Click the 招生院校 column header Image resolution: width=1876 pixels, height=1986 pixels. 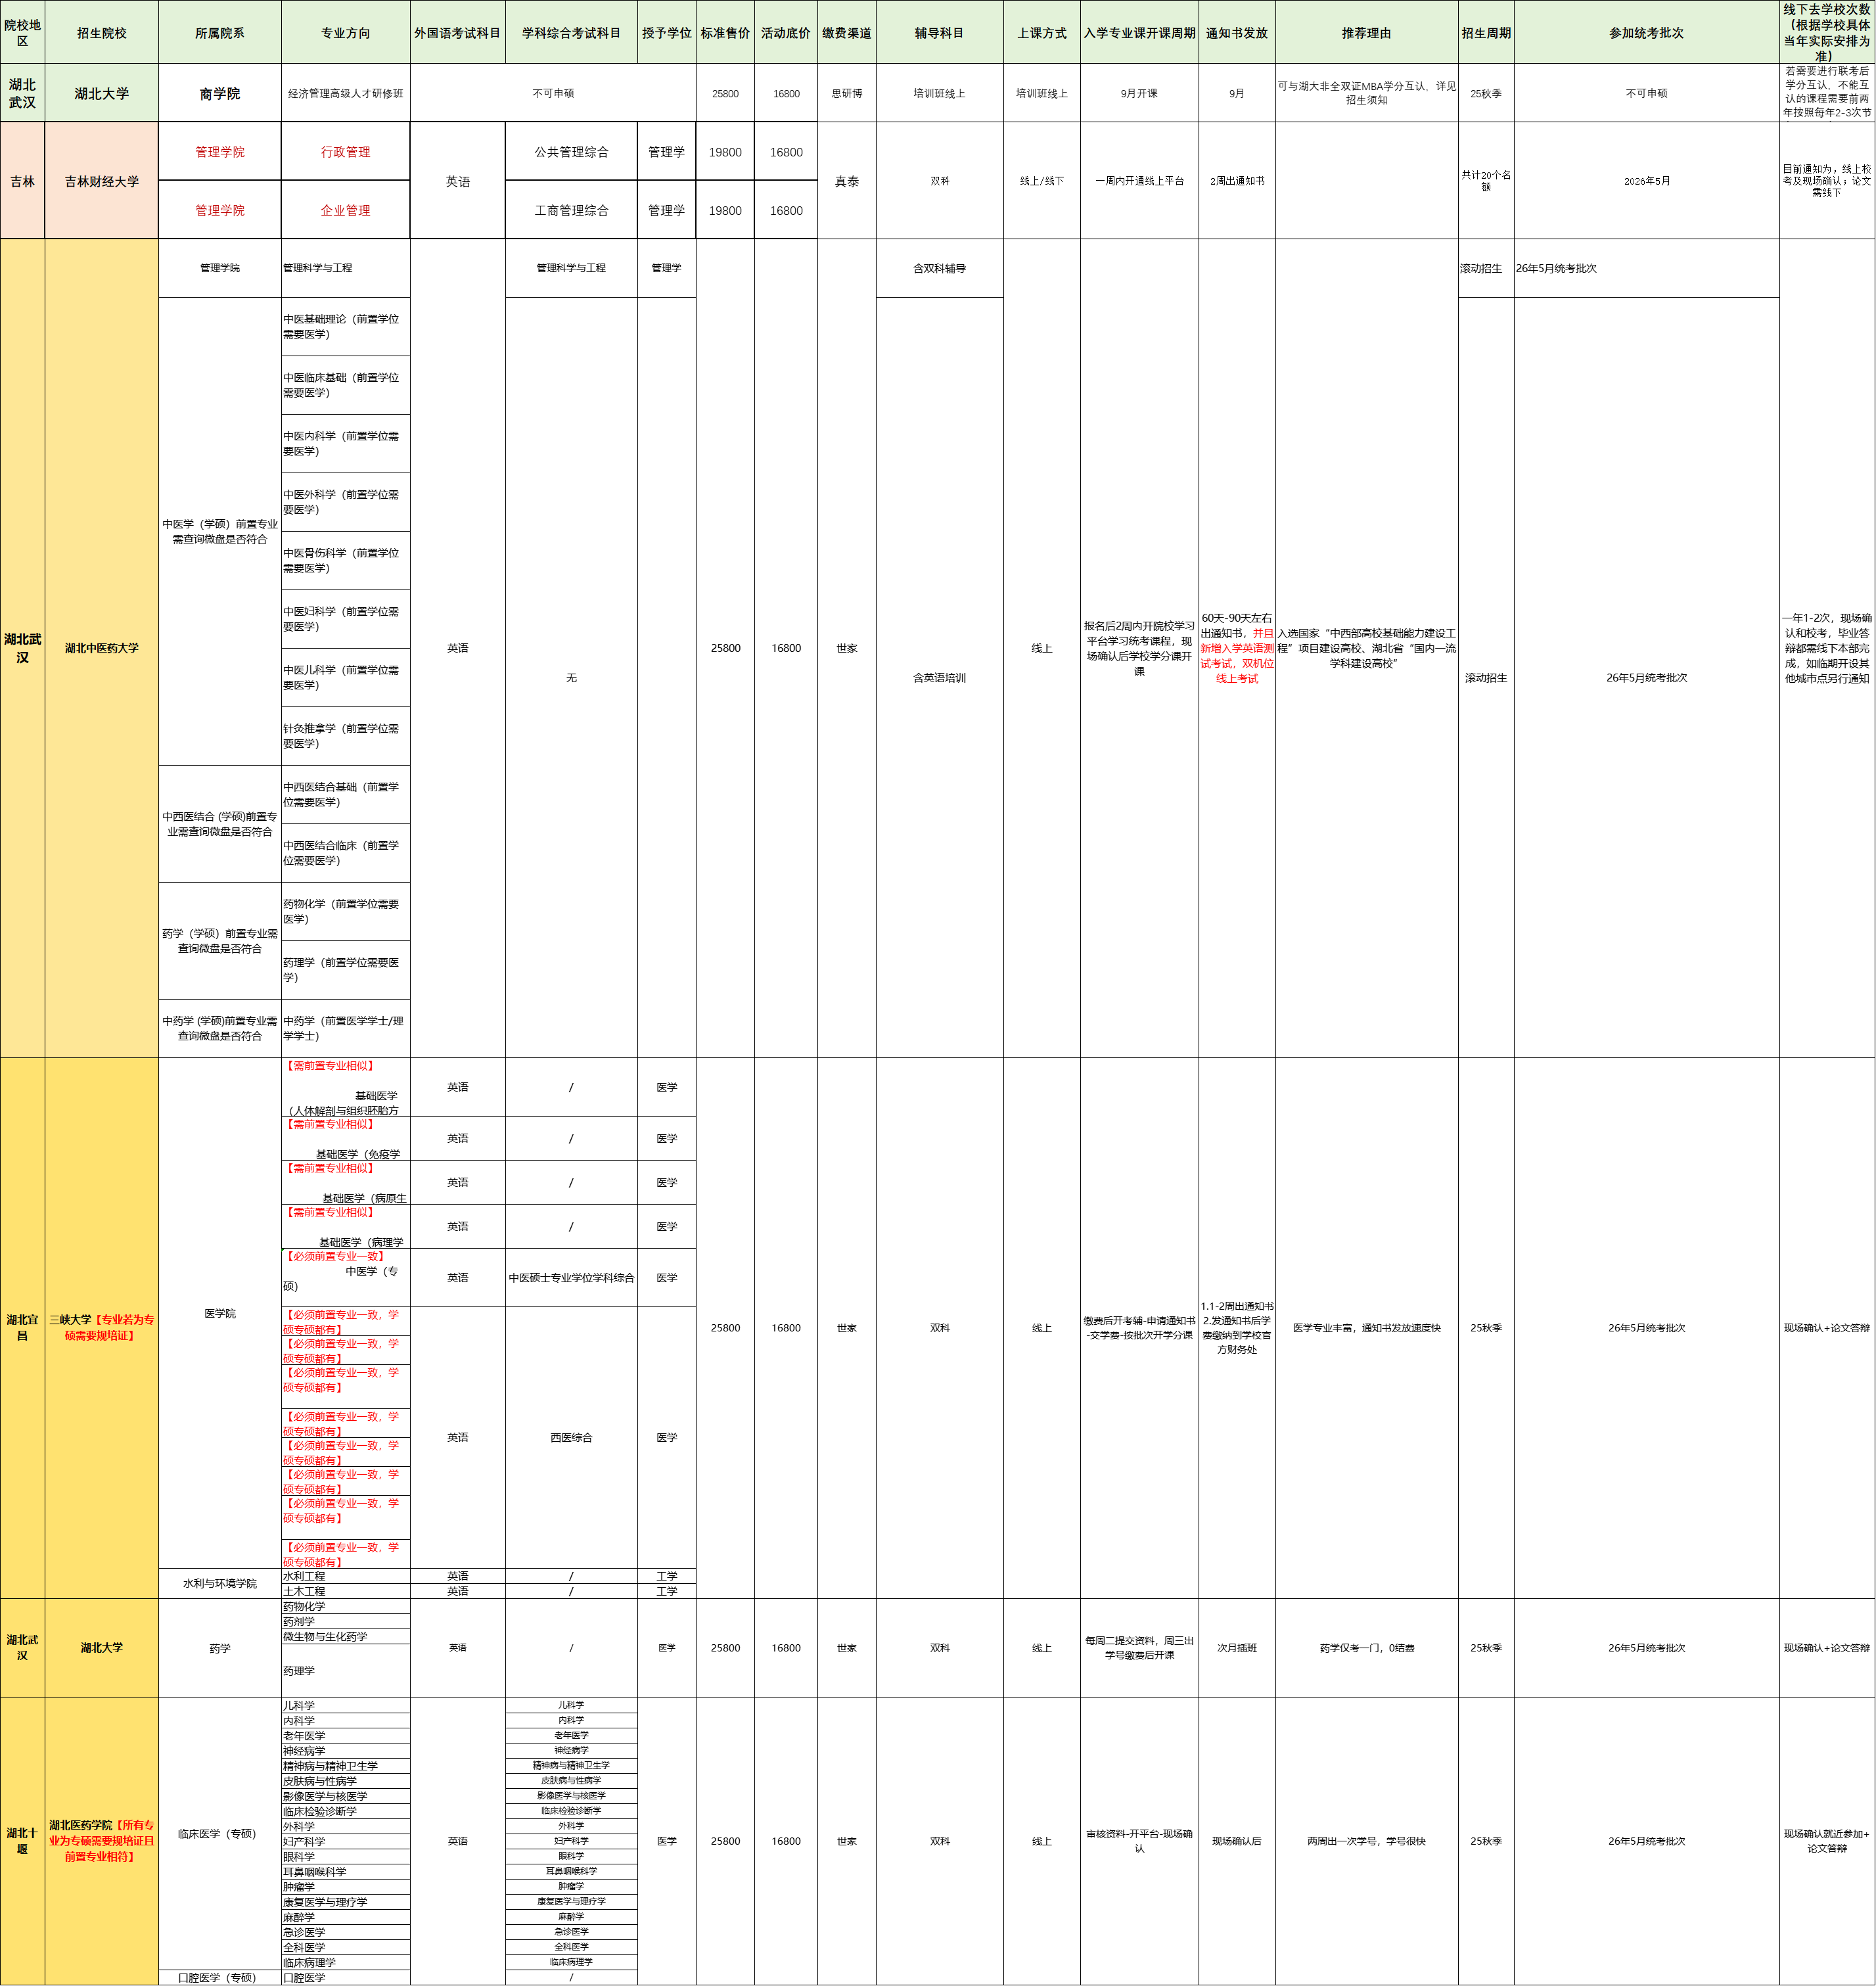[101, 33]
